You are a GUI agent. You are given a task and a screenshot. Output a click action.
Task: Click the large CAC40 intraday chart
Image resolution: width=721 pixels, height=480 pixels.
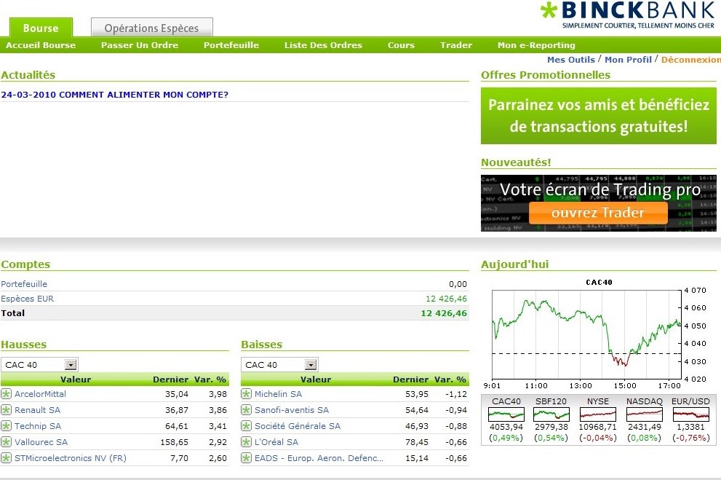(x=586, y=334)
